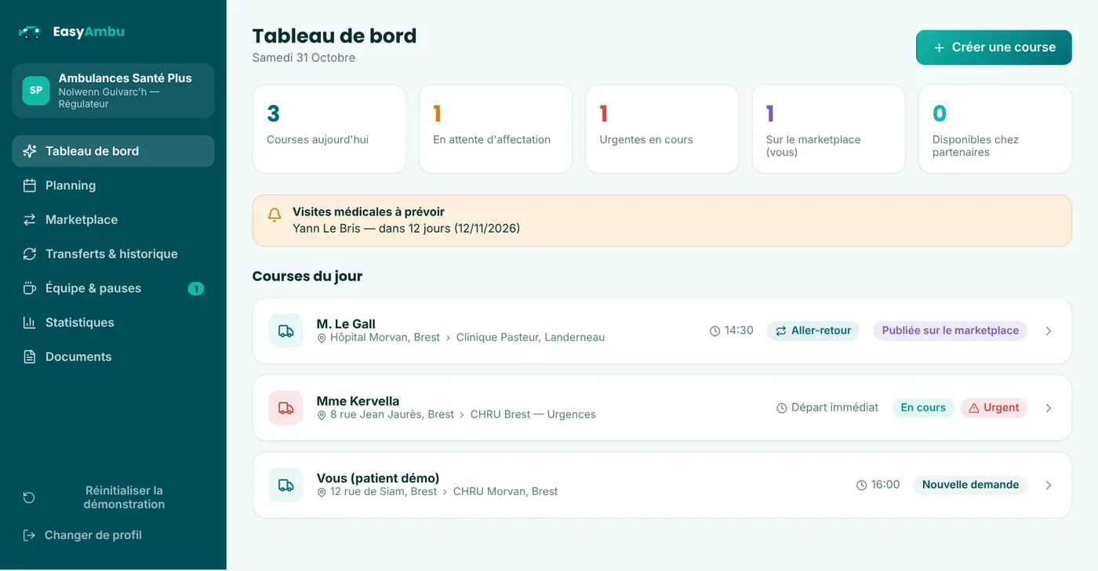Click the EasyAmbu ambulance logo icon
The width and height of the screenshot is (1098, 571).
tap(29, 32)
